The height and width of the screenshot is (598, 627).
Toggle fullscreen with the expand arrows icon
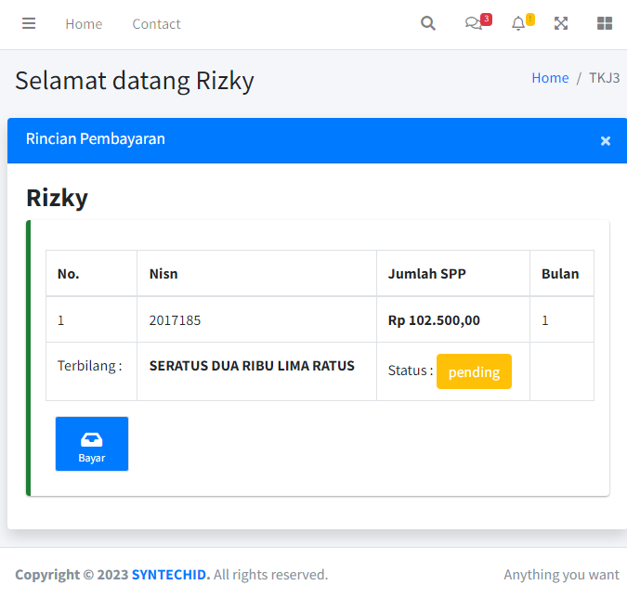(x=561, y=24)
